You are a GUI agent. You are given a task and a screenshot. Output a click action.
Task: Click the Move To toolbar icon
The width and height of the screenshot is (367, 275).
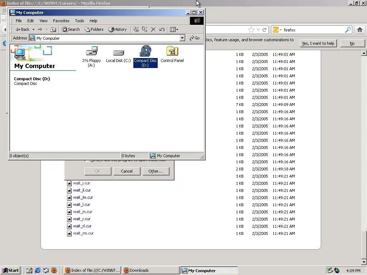click(136, 29)
